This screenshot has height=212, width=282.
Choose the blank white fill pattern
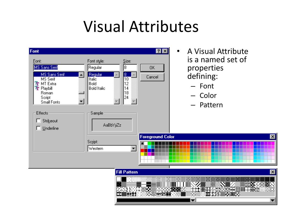(x=119, y=179)
